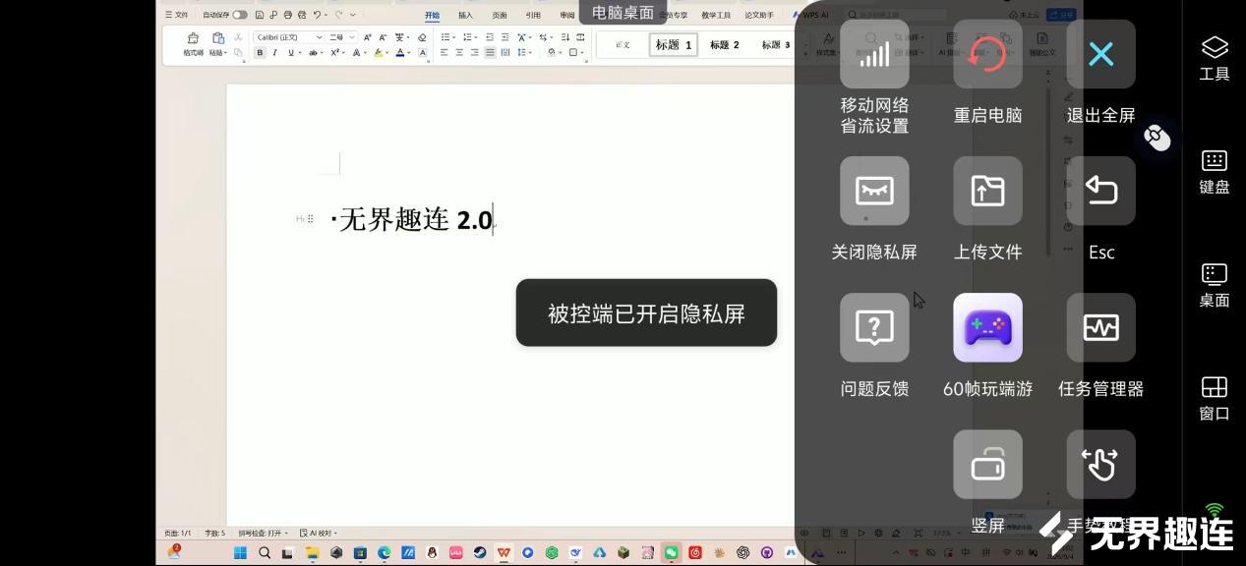This screenshot has width=1246, height=566.
Task: Apply the text highlight color
Action: tap(378, 52)
